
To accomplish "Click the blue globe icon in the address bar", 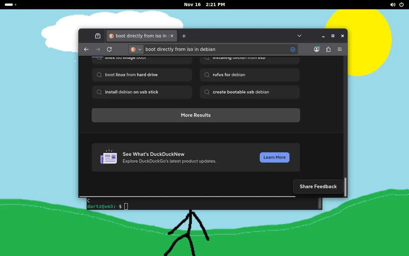I will coord(293,49).
